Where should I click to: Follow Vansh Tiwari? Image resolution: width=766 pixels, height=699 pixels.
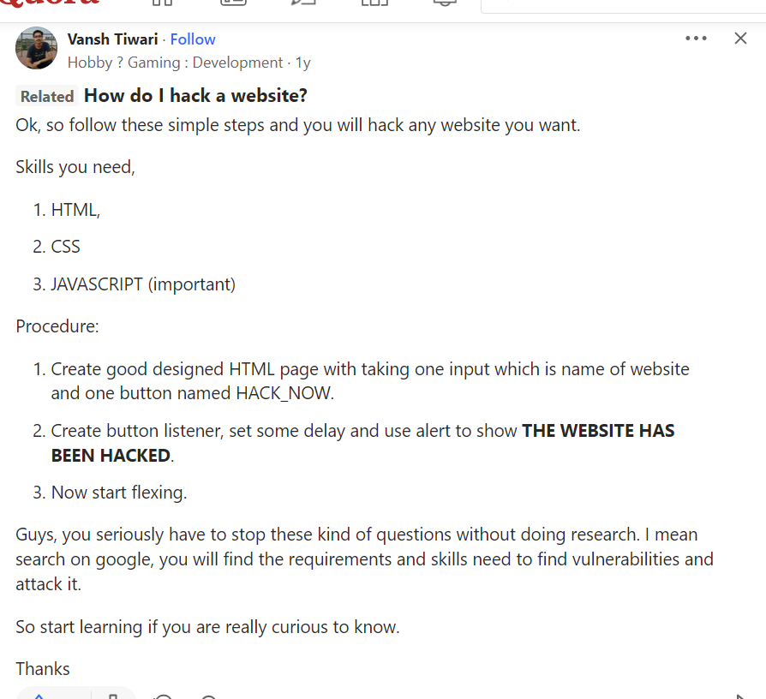pyautogui.click(x=193, y=39)
